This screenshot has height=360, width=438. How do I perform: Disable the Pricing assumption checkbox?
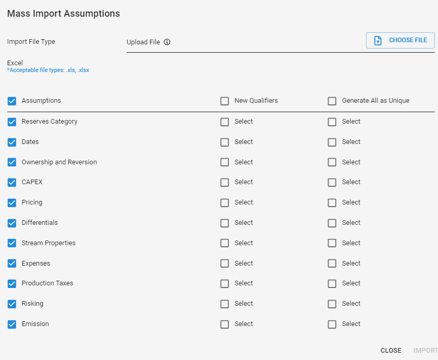click(12, 202)
